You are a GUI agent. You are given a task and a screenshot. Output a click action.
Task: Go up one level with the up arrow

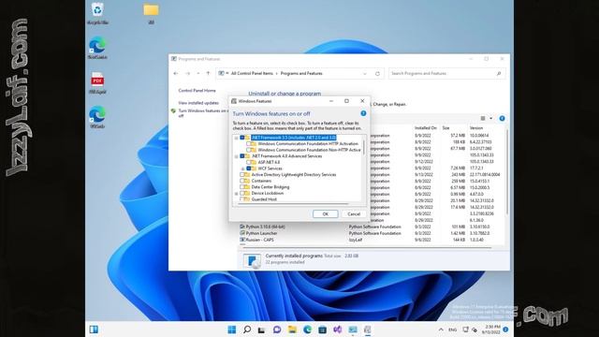[208, 73]
